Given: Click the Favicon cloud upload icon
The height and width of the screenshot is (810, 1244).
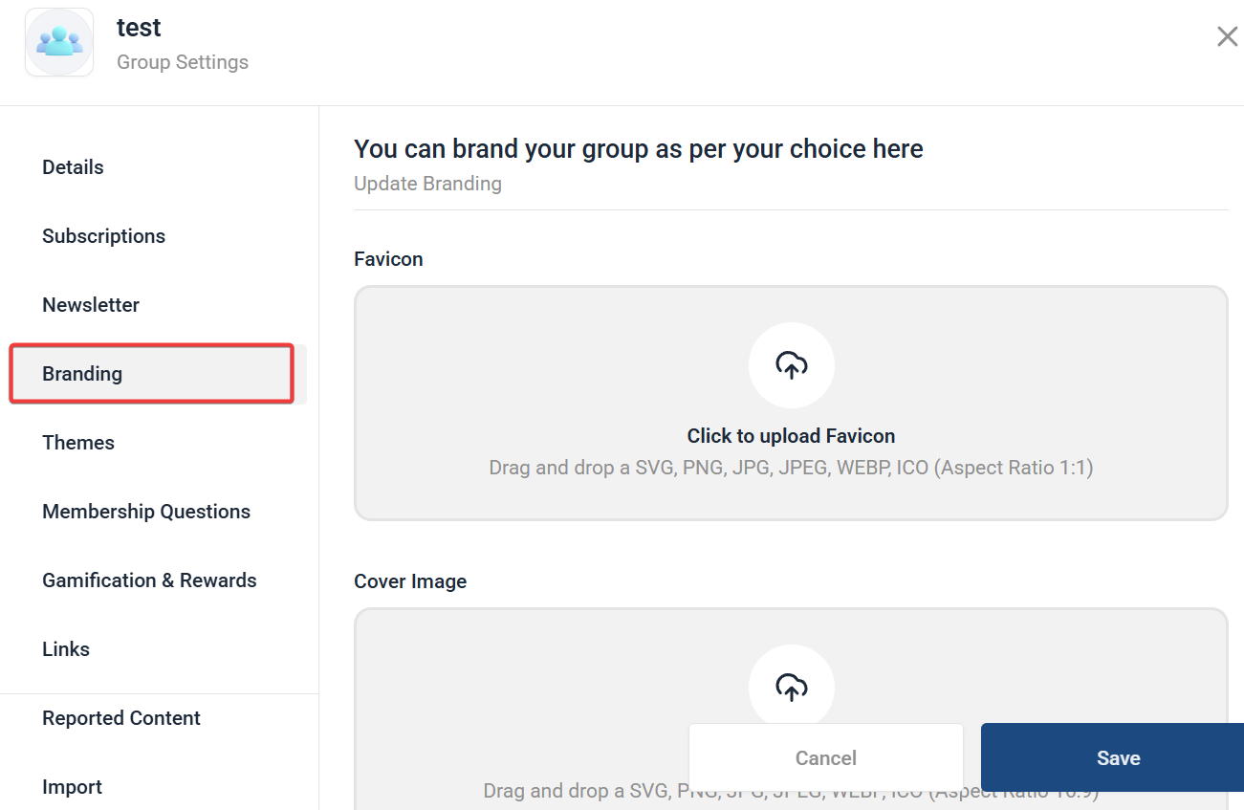Looking at the screenshot, I should (791, 365).
